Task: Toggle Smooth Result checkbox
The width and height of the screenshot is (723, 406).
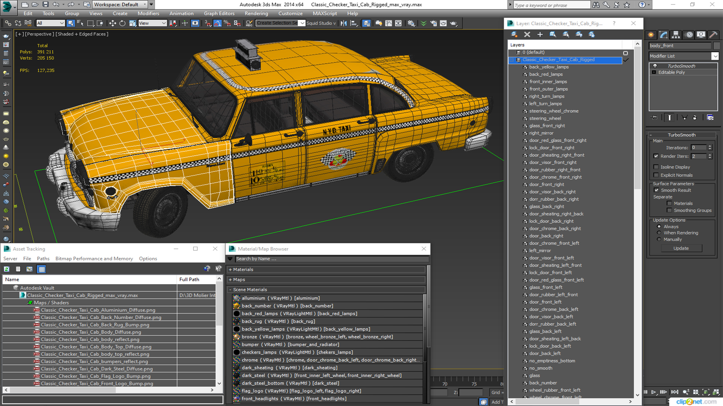Action: click(656, 190)
